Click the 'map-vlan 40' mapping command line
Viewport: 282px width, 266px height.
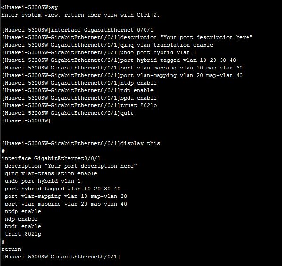181,75
